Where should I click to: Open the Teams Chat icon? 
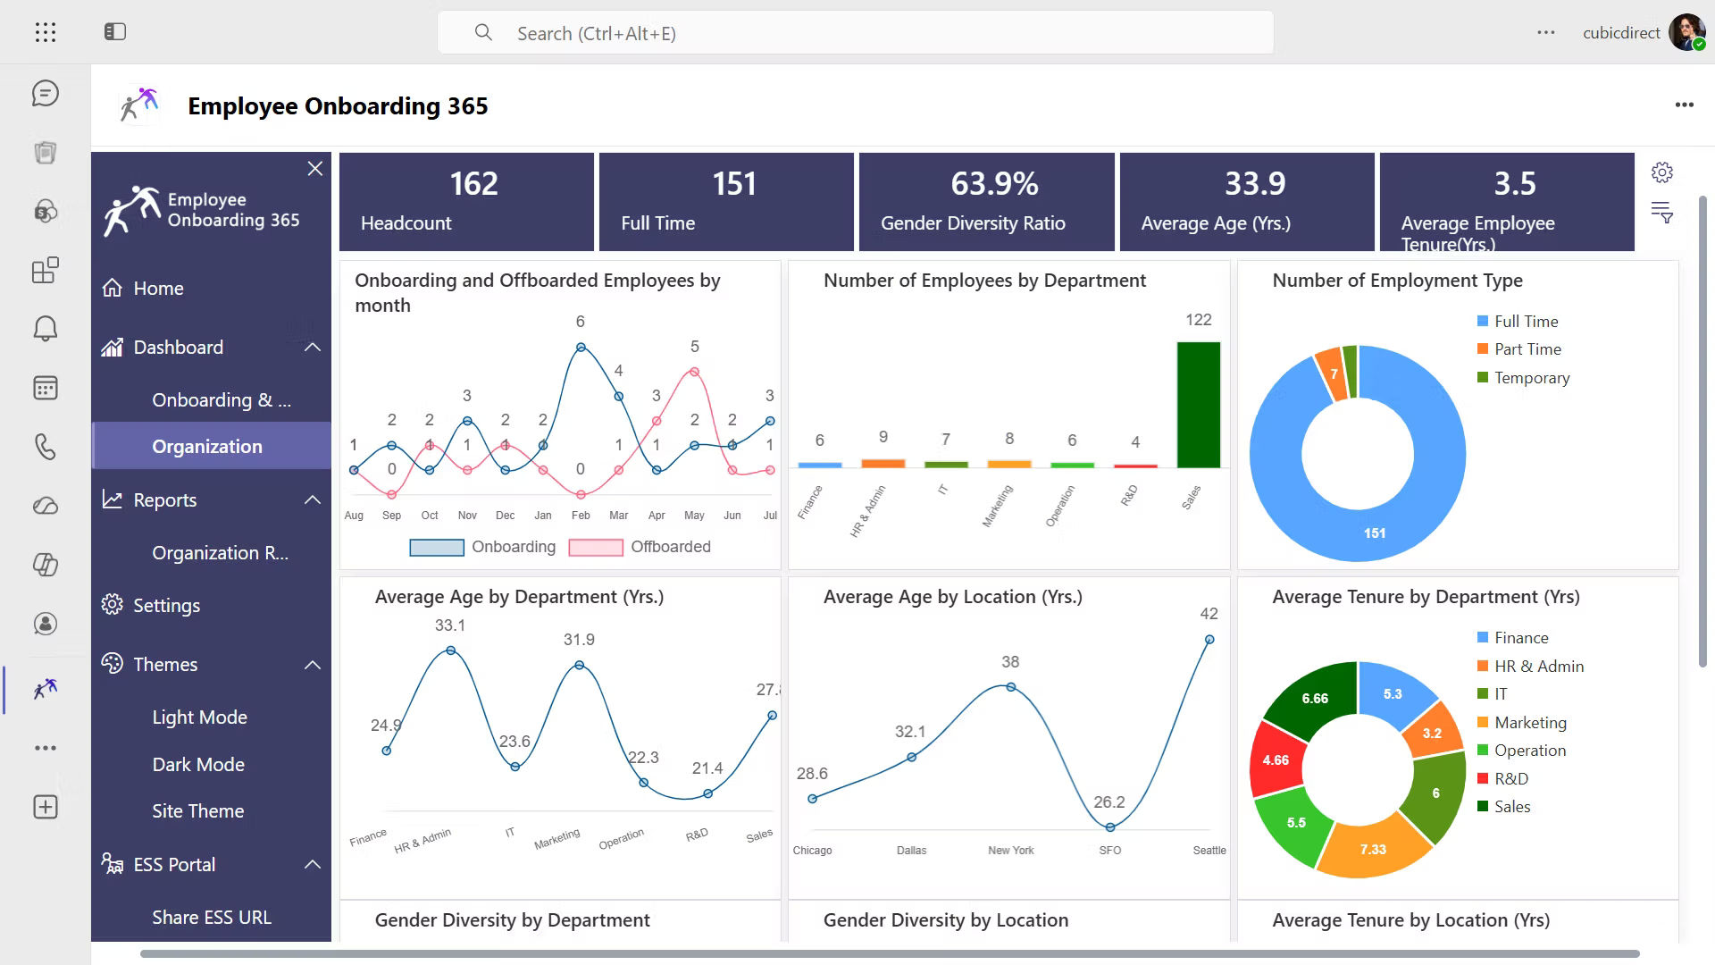point(46,93)
